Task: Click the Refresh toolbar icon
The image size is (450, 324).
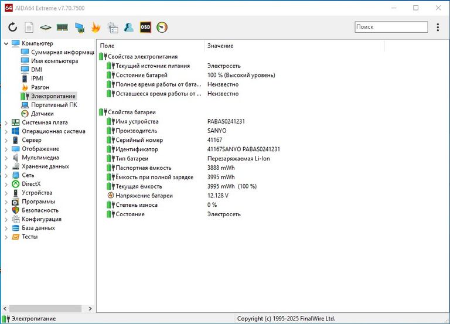Action: click(x=13, y=28)
